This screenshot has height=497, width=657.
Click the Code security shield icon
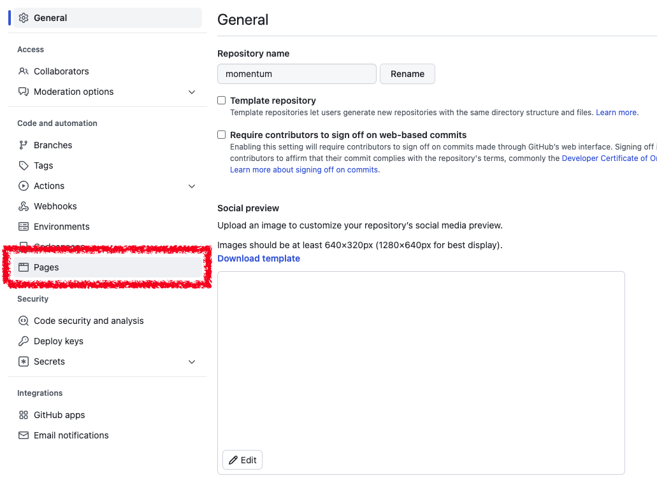24,321
